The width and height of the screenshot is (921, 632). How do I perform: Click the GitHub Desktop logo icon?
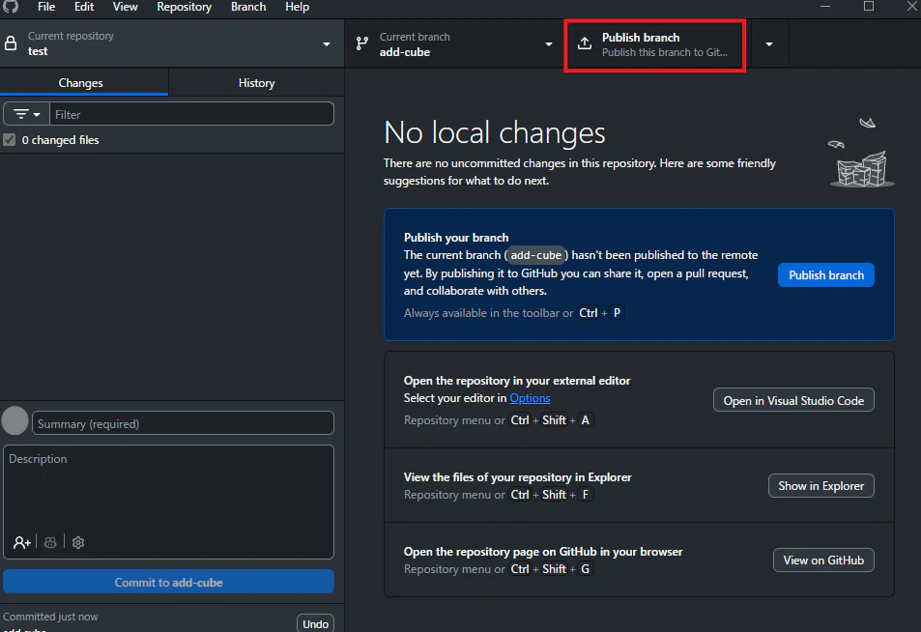(x=10, y=7)
